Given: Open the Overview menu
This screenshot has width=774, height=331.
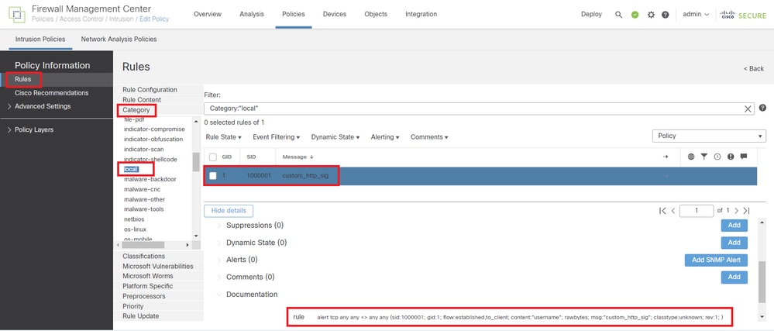Looking at the screenshot, I should point(208,14).
